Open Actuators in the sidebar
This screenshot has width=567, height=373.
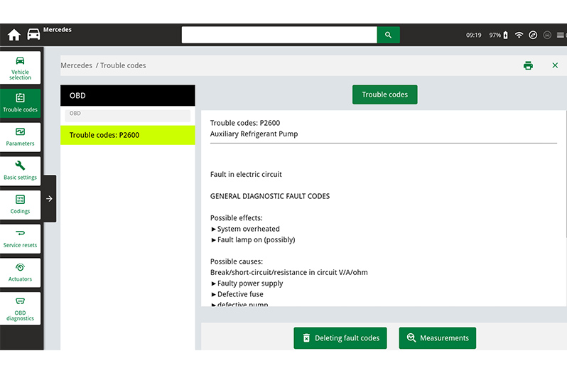click(x=21, y=273)
